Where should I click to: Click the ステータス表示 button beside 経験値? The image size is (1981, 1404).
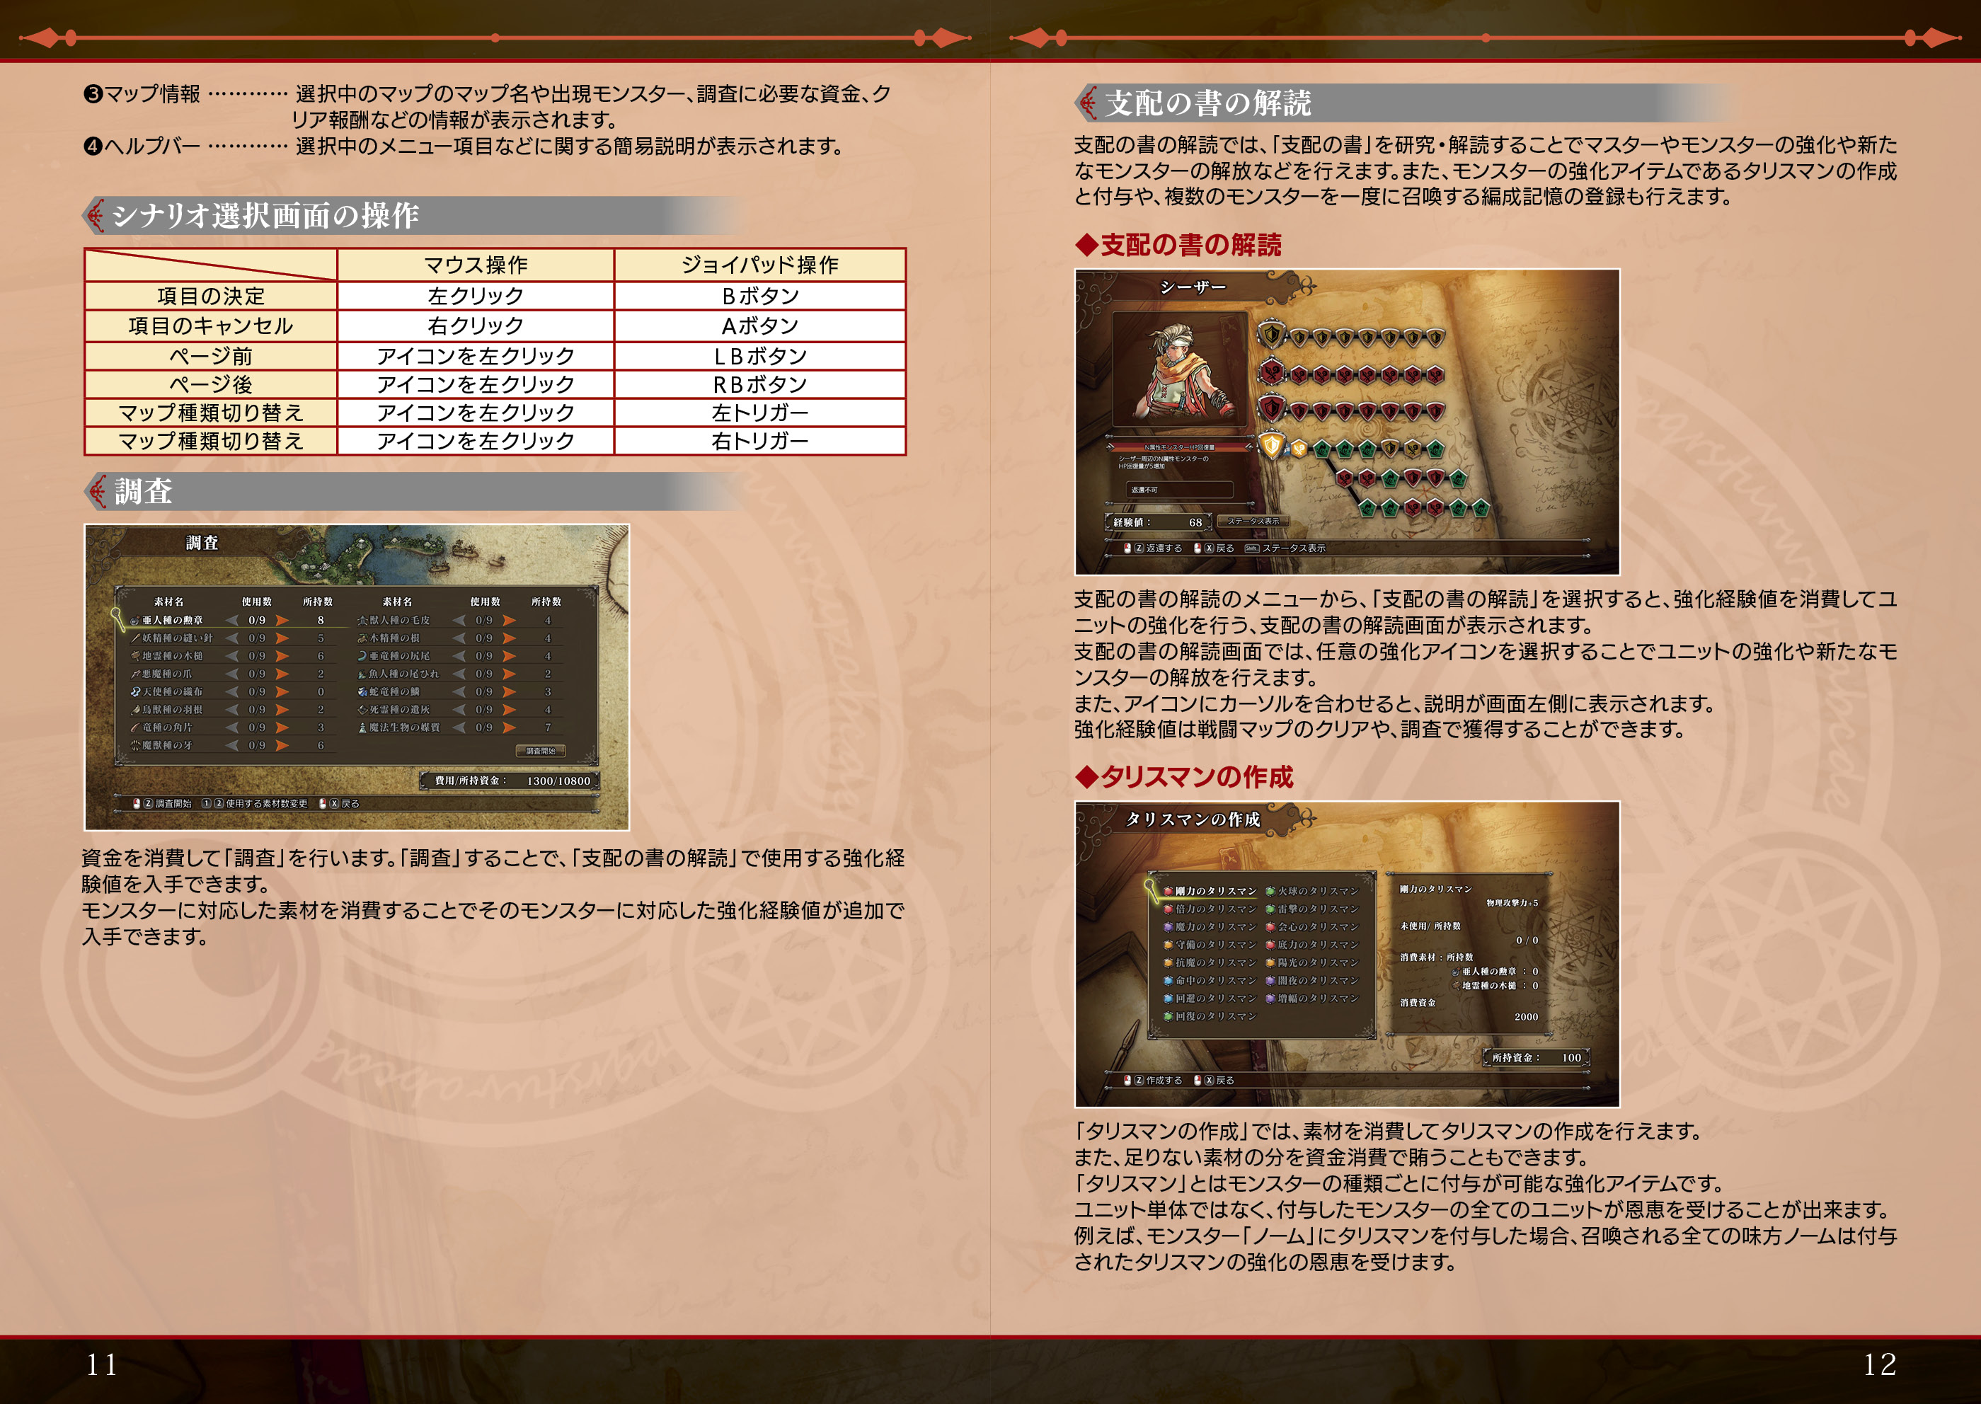[1253, 522]
